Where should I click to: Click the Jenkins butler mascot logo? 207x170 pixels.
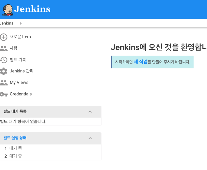click(x=8, y=10)
